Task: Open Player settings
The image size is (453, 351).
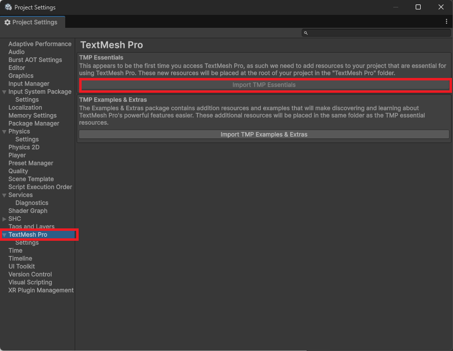Action: coord(17,155)
